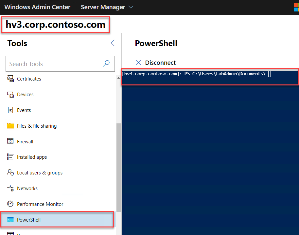Open the Events tool
Image resolution: width=299 pixels, height=235 pixels.
(58, 110)
